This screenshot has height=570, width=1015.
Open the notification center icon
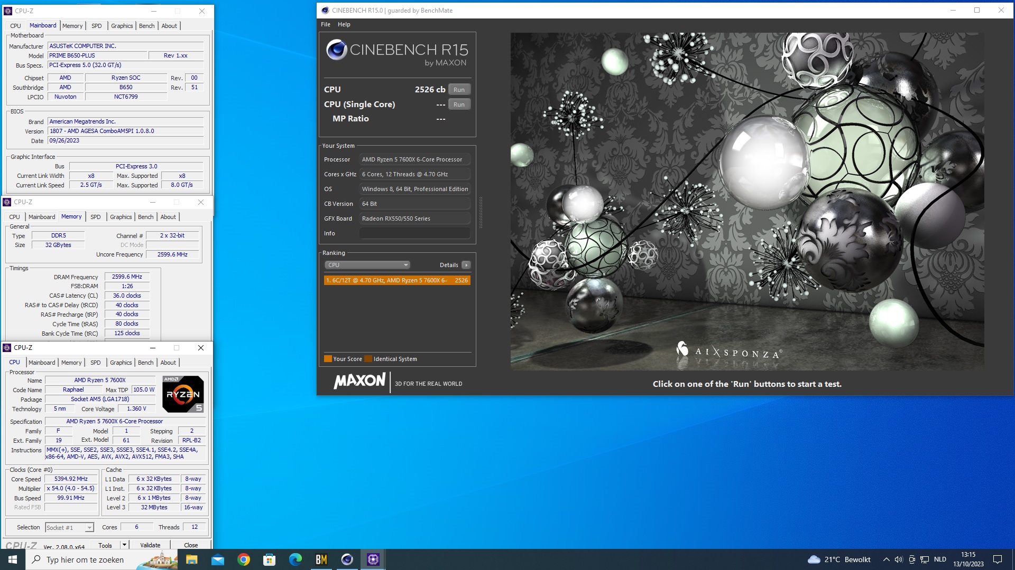pos(998,559)
